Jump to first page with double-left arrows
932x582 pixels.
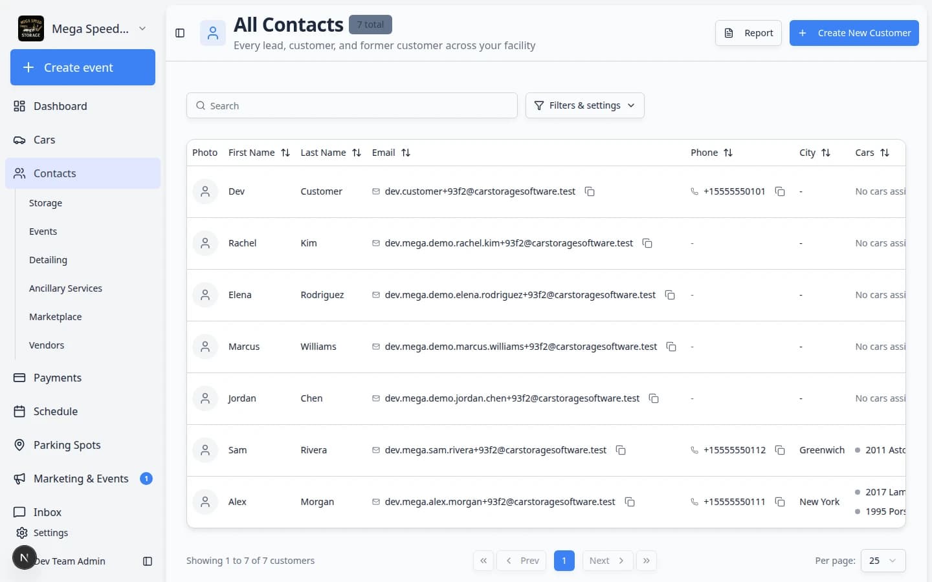click(x=483, y=561)
